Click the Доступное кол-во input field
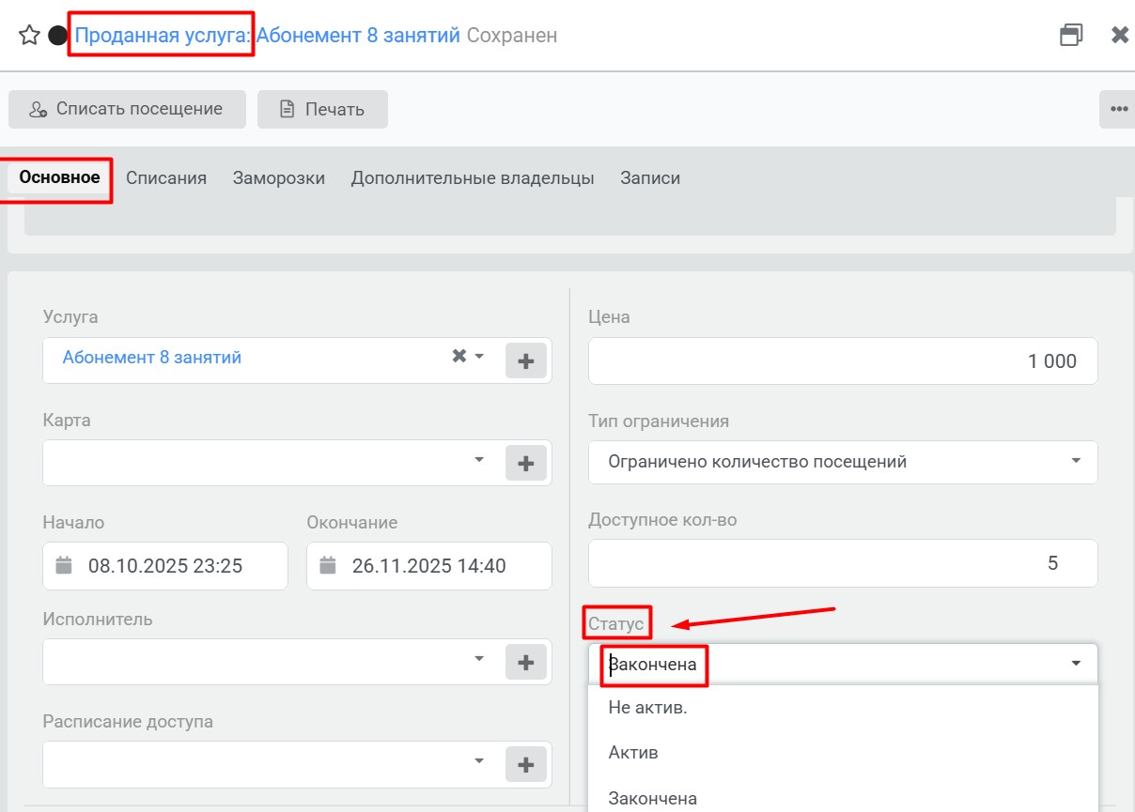The height and width of the screenshot is (812, 1135). [x=843, y=563]
